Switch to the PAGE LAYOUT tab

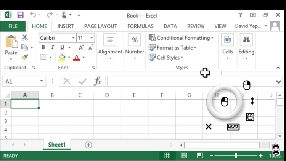coord(101,26)
